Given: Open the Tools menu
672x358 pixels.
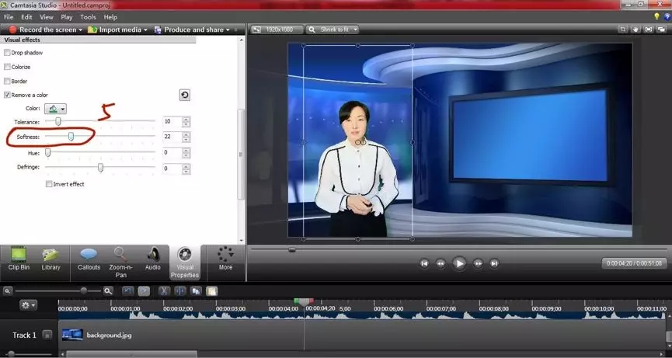Looking at the screenshot, I should tap(88, 16).
